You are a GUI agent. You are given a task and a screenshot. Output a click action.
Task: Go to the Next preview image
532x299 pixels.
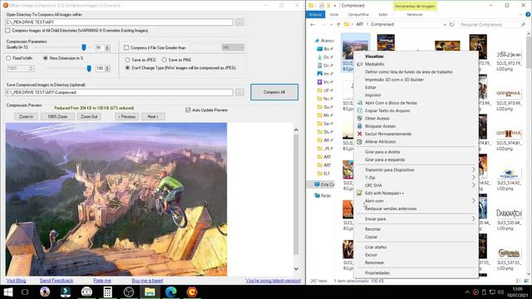tap(153, 116)
